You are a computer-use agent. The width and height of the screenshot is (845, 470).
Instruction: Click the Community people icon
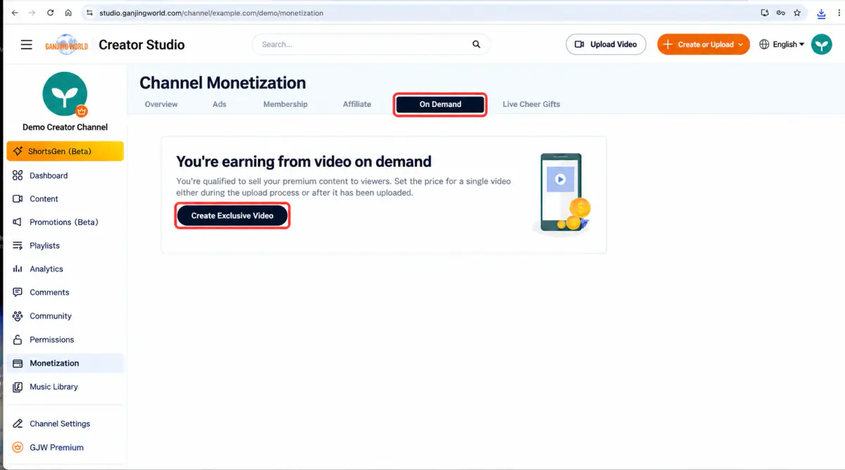(18, 316)
